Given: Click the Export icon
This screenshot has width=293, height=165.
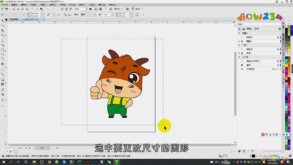Looking at the screenshot, I should tap(66, 9).
